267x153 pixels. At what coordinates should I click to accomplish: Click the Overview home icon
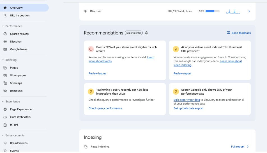[x=5, y=8]
